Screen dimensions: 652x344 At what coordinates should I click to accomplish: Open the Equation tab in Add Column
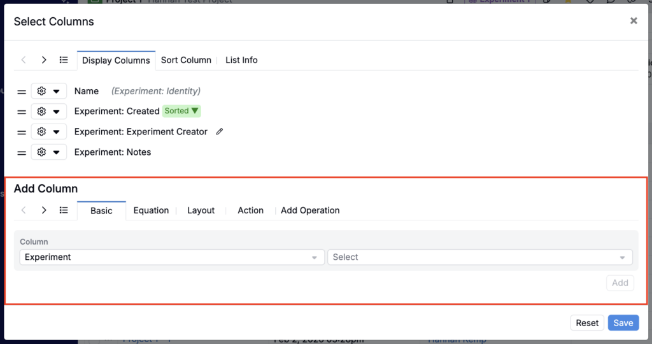click(x=151, y=210)
